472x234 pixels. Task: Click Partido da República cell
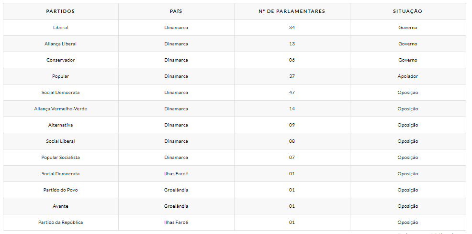click(x=60, y=222)
